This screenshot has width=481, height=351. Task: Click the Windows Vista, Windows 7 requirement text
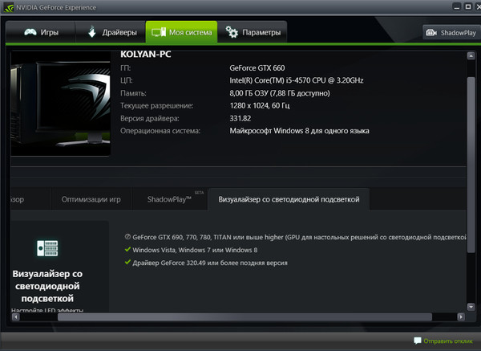click(x=195, y=250)
